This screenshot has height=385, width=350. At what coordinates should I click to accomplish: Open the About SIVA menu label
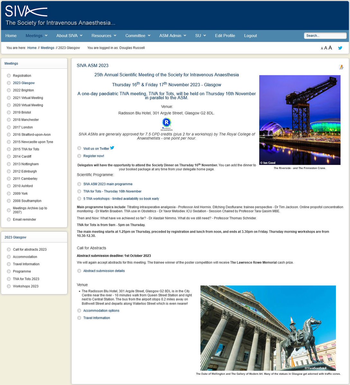click(67, 36)
